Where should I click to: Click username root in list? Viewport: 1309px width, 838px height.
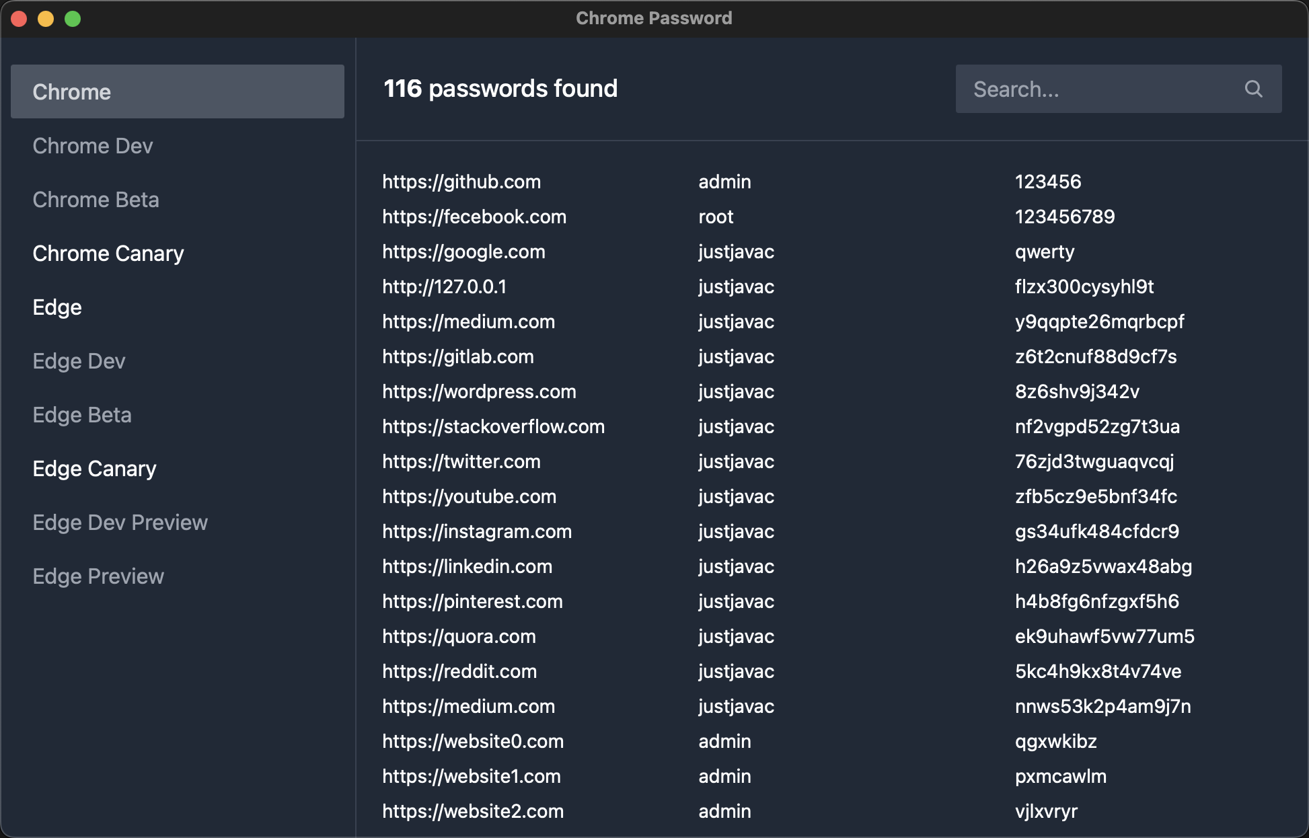716,217
